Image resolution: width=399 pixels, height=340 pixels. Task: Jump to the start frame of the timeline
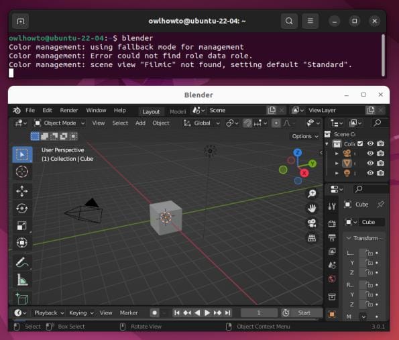pos(177,313)
